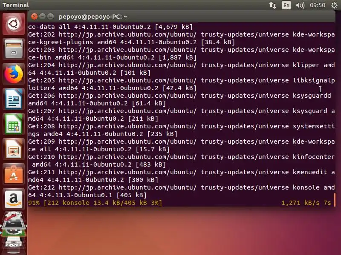Open LibreOffice Writer from launcher
The image size is (341, 255).
pos(14,99)
